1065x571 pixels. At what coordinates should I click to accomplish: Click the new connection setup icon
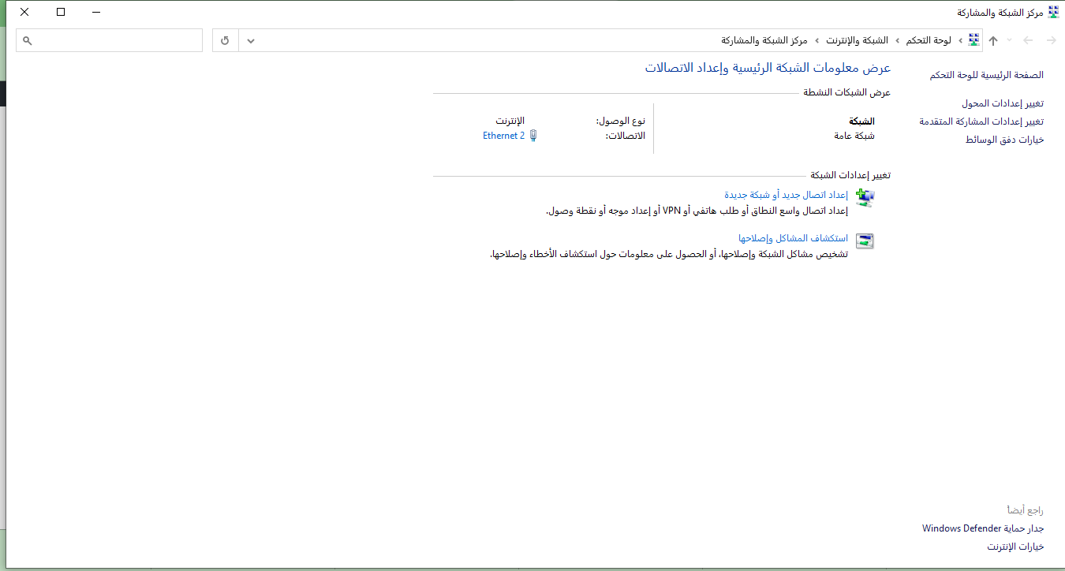[x=865, y=198]
